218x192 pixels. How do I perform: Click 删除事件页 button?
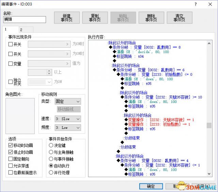(x=151, y=18)
